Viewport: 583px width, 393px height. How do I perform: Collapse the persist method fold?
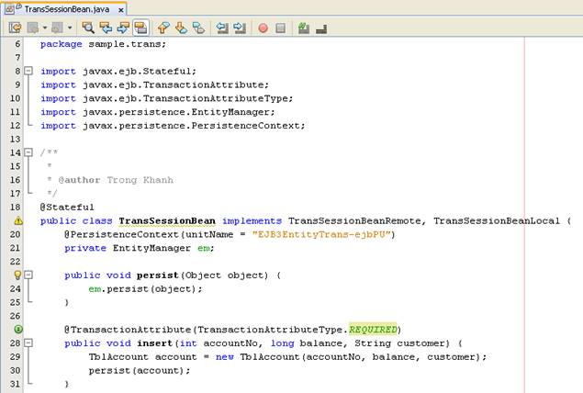tap(28, 275)
